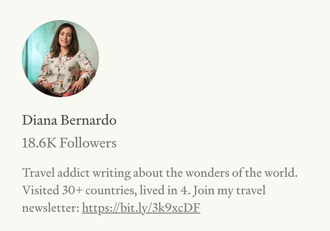View the 18.6K Followers list
Screen dimensions: 330x231
click(x=69, y=143)
